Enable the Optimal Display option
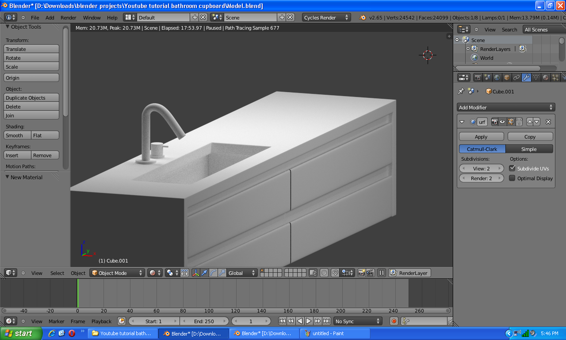The image size is (566, 340). [512, 178]
